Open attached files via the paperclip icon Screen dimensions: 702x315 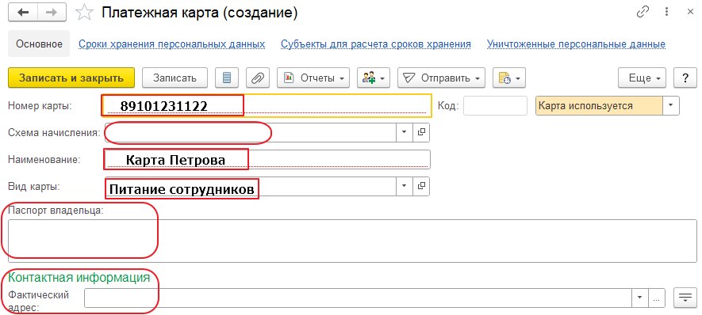[258, 78]
